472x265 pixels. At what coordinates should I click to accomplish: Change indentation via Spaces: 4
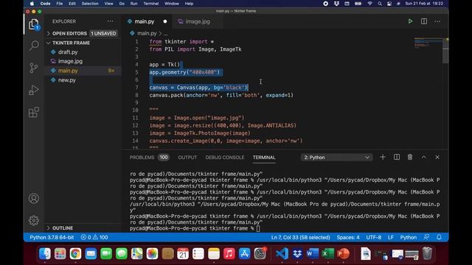(348, 237)
